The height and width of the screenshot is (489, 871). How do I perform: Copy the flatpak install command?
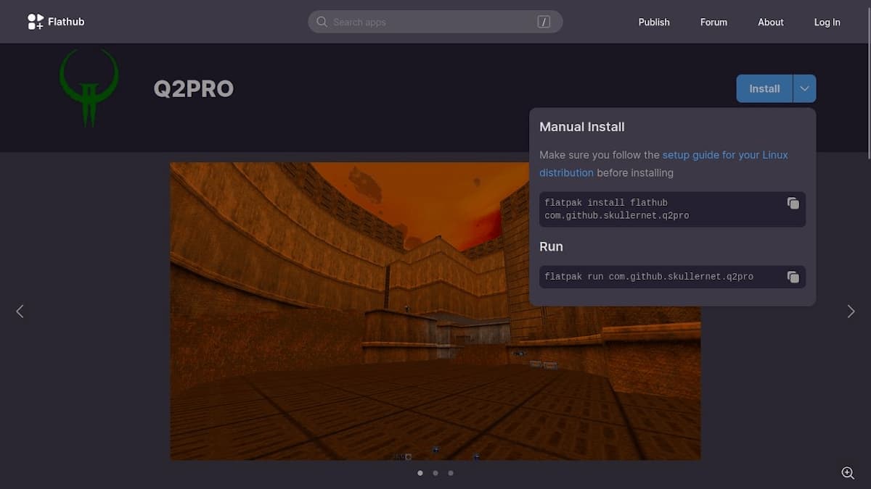[x=793, y=203]
